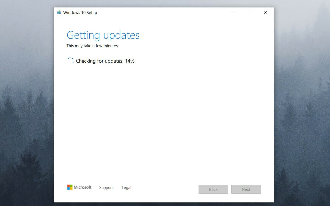The width and height of the screenshot is (330, 206).
Task: Minimize the Windows 10 Setup window
Action: (233, 12)
